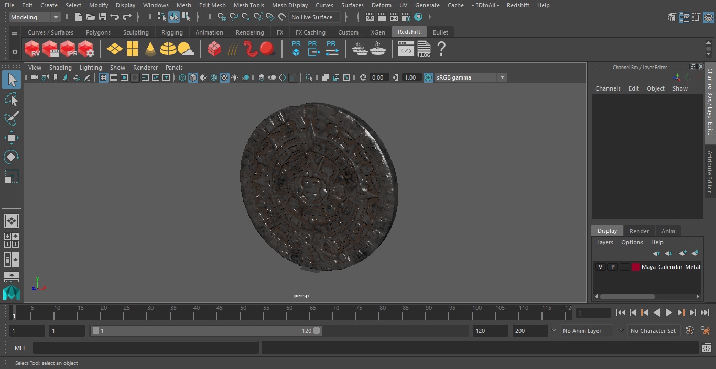The height and width of the screenshot is (369, 716).
Task: Open the viewport Shading menu
Action: 60,68
